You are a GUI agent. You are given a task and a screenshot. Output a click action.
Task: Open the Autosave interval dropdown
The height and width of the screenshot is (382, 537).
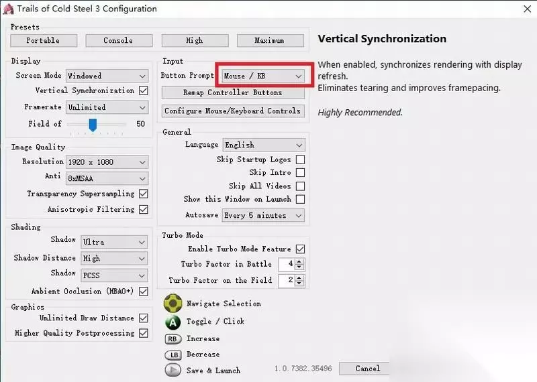point(263,216)
